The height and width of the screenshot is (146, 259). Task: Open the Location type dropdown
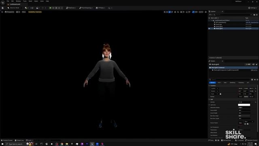pyautogui.click(x=214, y=88)
